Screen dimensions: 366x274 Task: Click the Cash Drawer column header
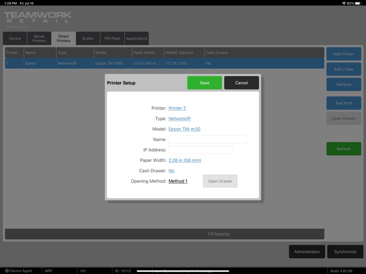[x=264, y=53]
